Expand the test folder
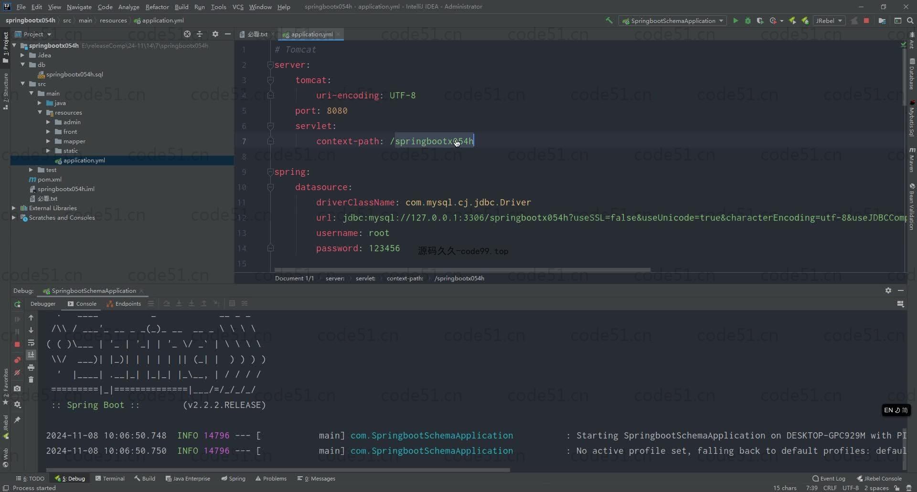The height and width of the screenshot is (492, 917). pos(31,170)
